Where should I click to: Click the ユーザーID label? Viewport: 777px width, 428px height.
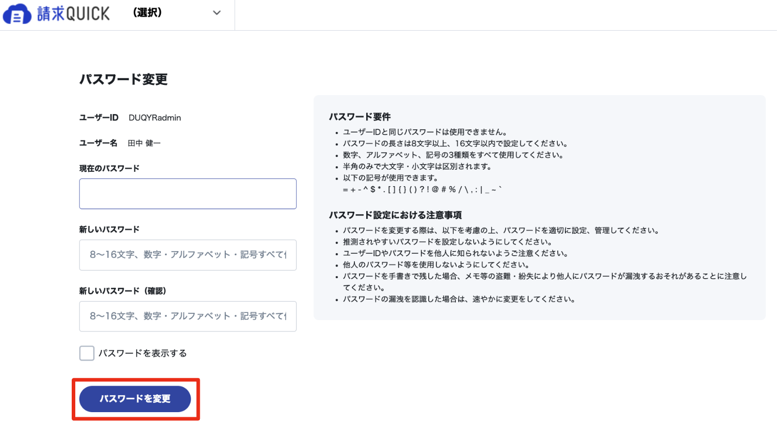(99, 118)
